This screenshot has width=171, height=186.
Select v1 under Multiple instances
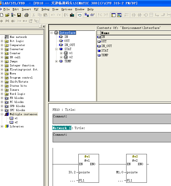16,118
